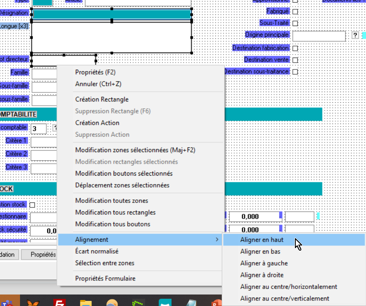Toggle the Sous-Traité checkbox
This screenshot has height=306, width=366.
point(295,23)
